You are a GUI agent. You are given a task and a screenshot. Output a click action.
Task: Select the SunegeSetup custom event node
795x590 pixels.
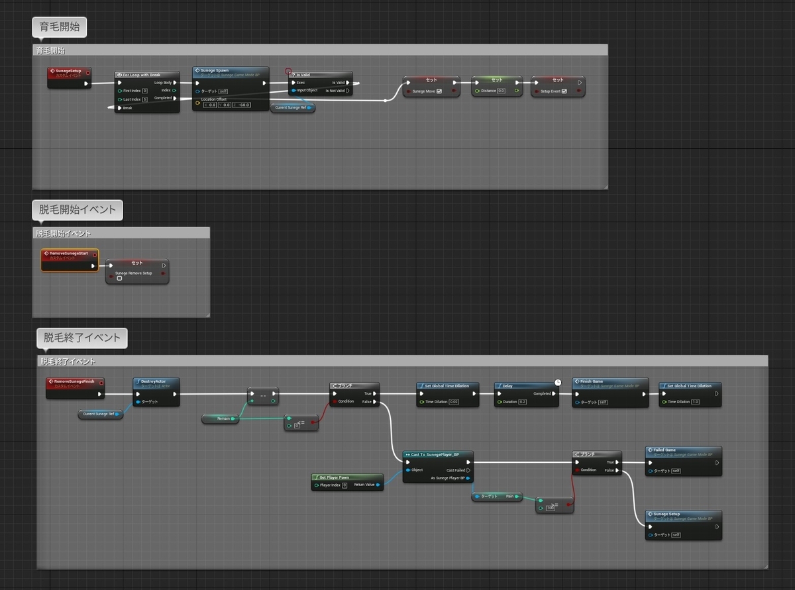click(x=69, y=77)
